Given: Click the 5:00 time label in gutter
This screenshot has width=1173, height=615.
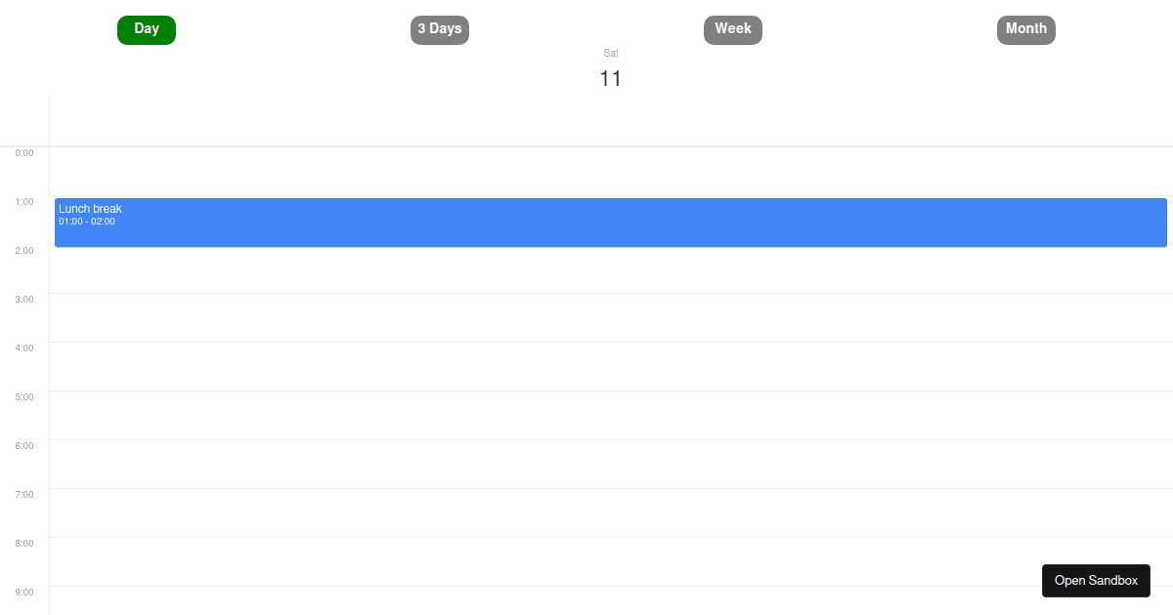Looking at the screenshot, I should [24, 397].
